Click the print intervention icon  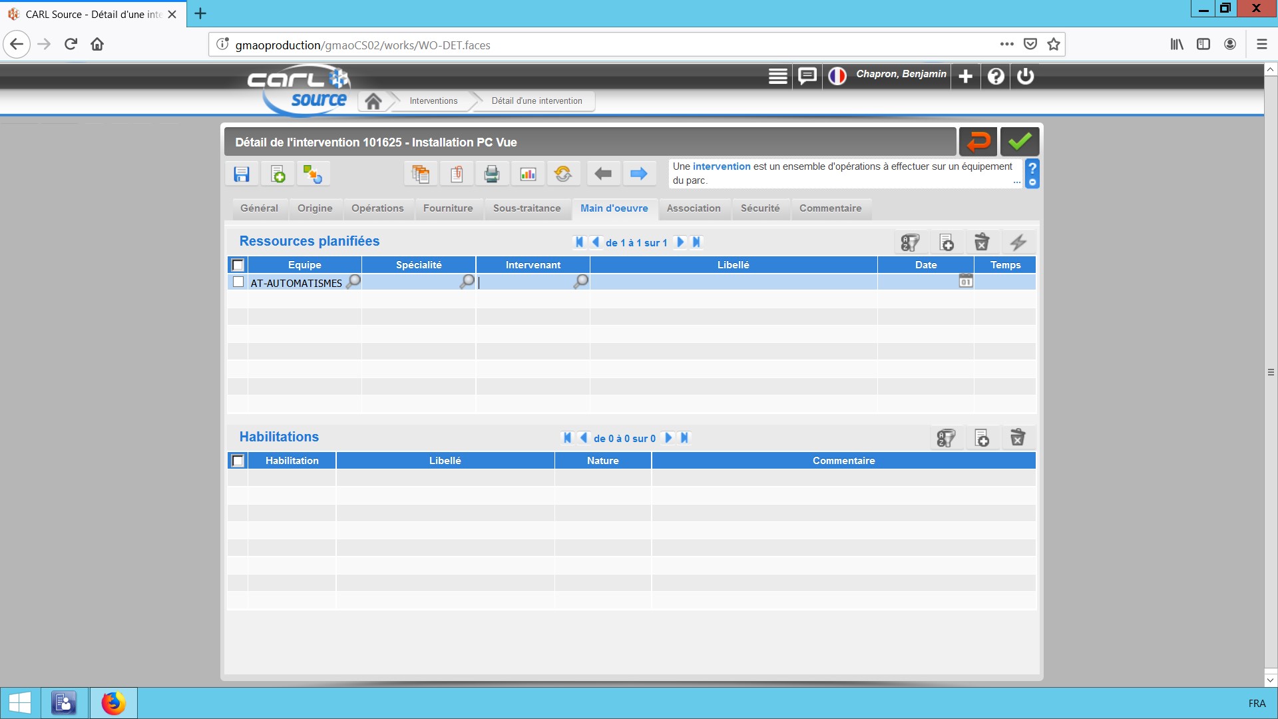click(x=492, y=174)
